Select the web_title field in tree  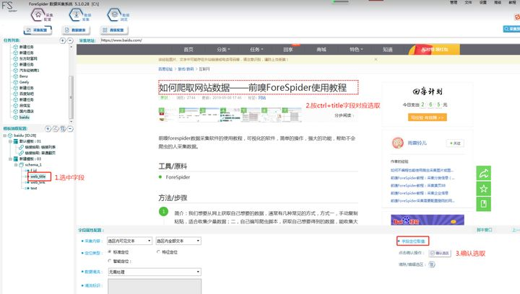point(38,177)
